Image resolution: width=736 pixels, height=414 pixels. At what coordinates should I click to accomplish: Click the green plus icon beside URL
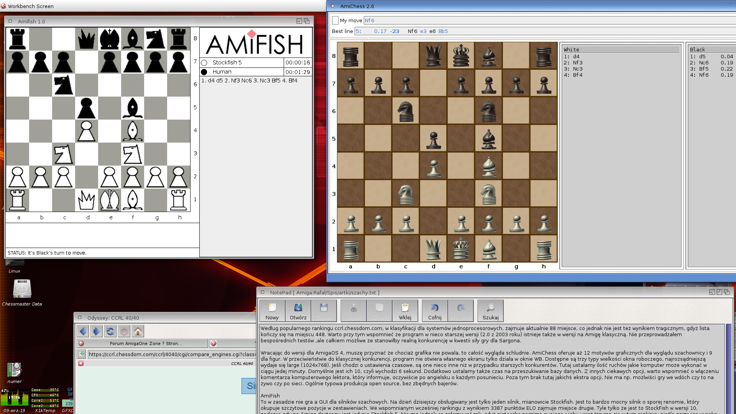[81, 354]
